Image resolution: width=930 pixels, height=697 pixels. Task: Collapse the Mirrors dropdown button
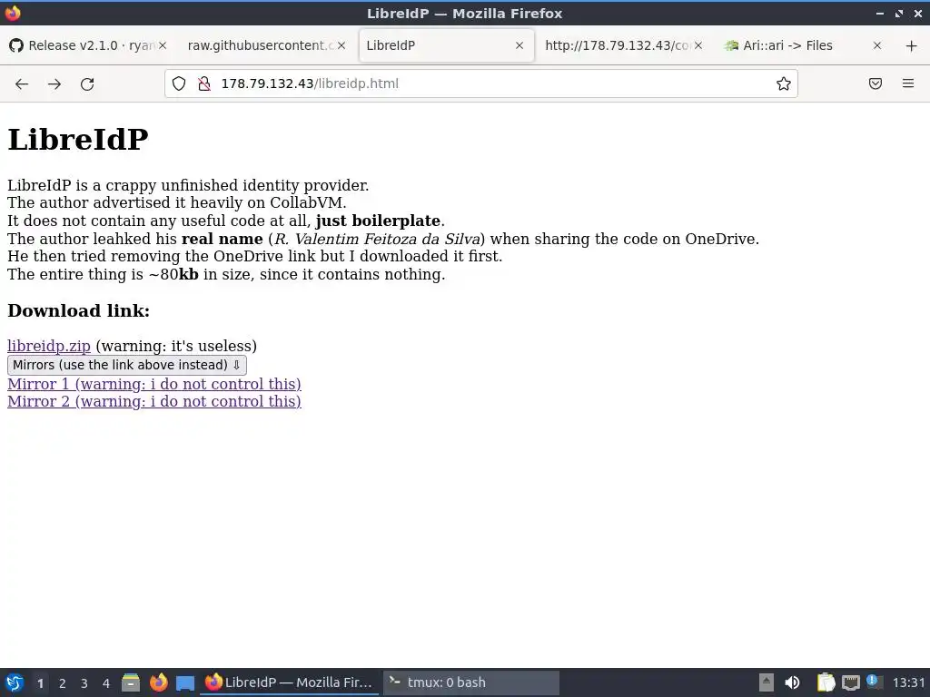coord(127,365)
